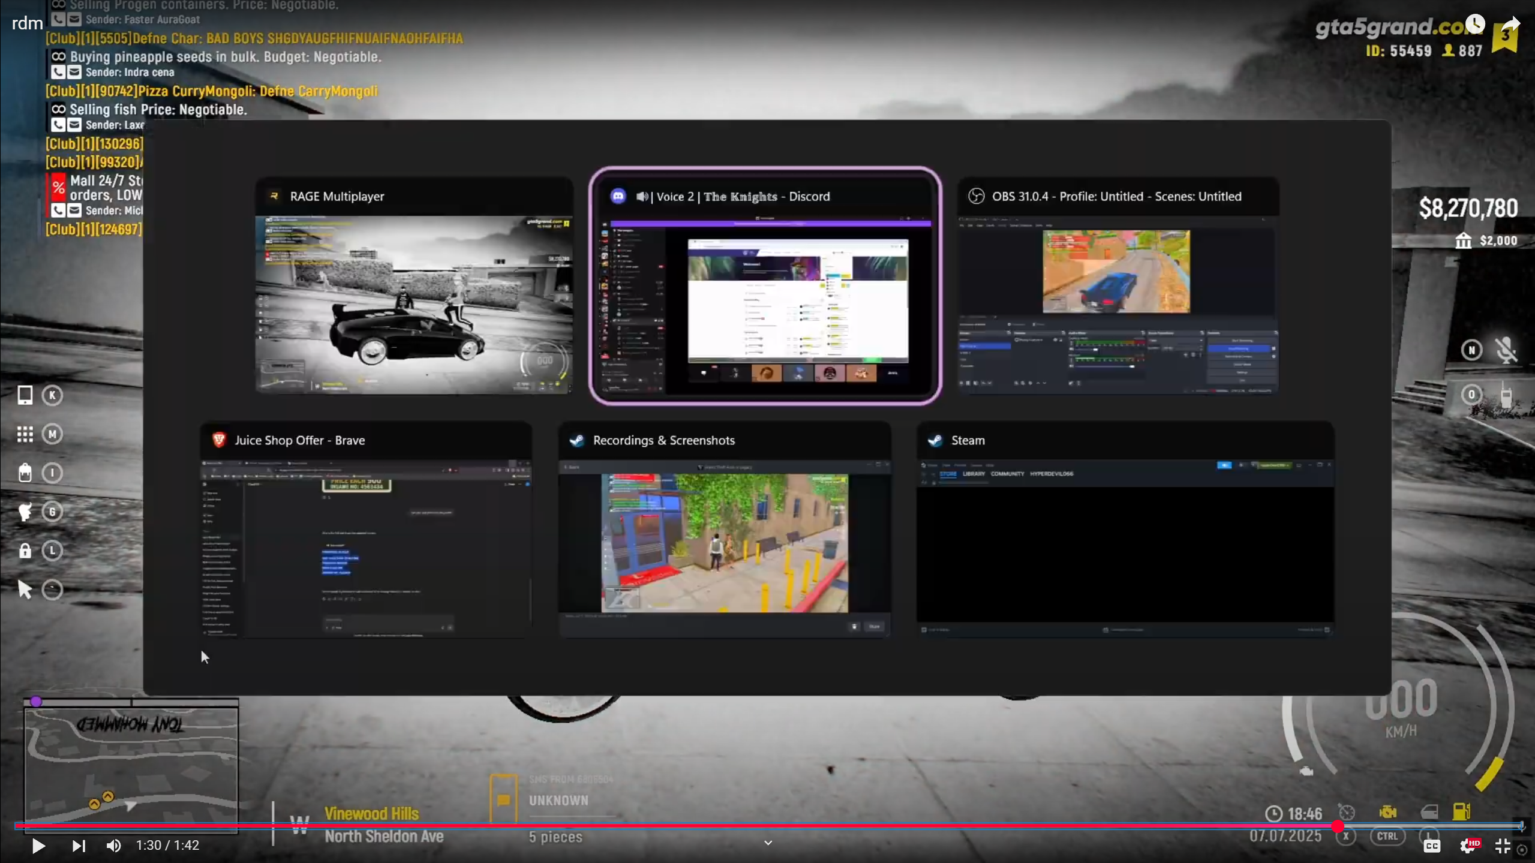Click the phone icon in the game HUD
This screenshot has width=1535, height=863.
pos(25,395)
